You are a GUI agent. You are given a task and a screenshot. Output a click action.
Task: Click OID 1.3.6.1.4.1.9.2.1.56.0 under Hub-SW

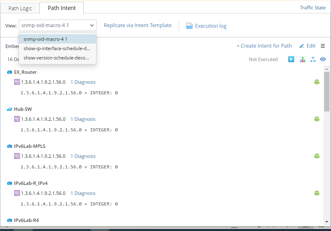[43, 119]
